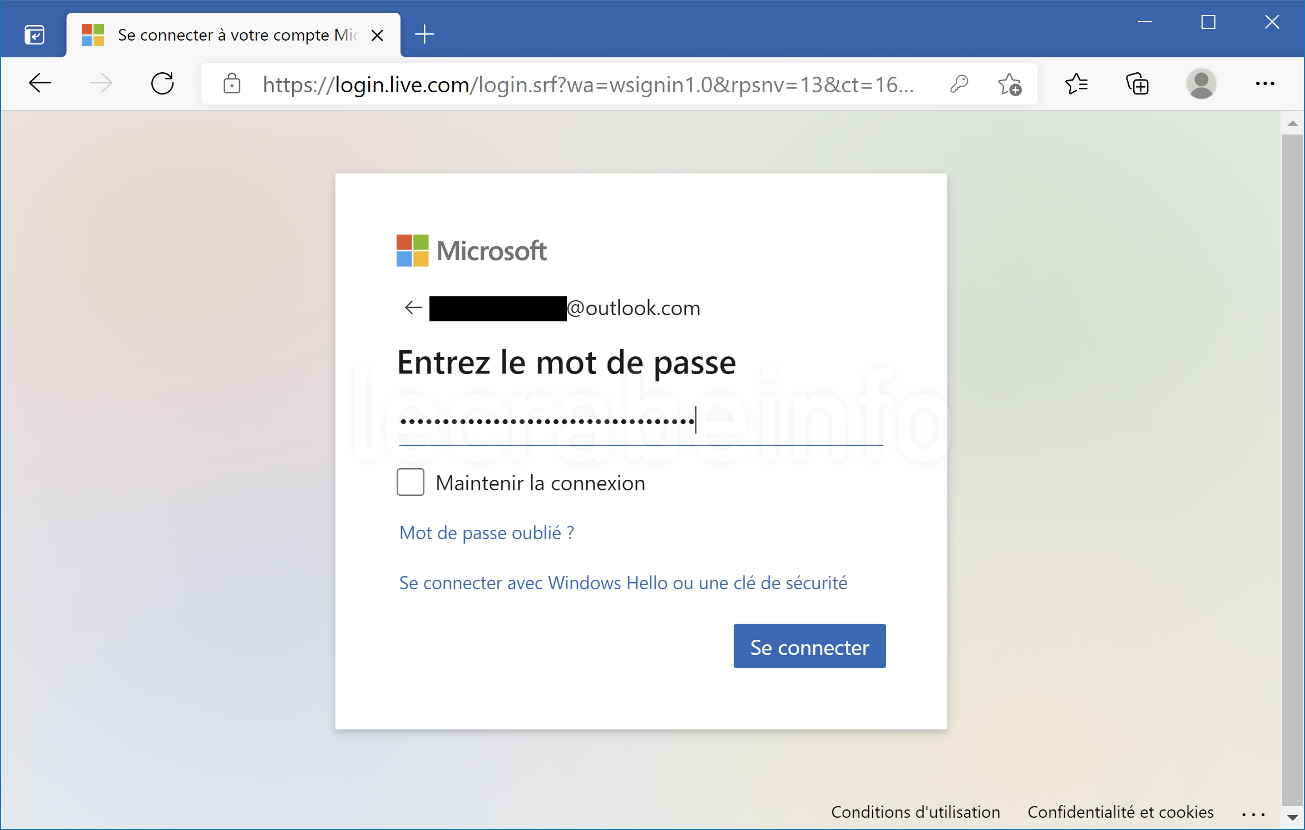Click the scrollbar up arrow

coord(1293,123)
